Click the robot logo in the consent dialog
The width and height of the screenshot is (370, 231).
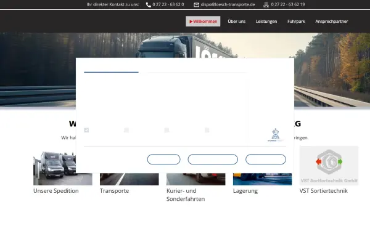coord(276,135)
